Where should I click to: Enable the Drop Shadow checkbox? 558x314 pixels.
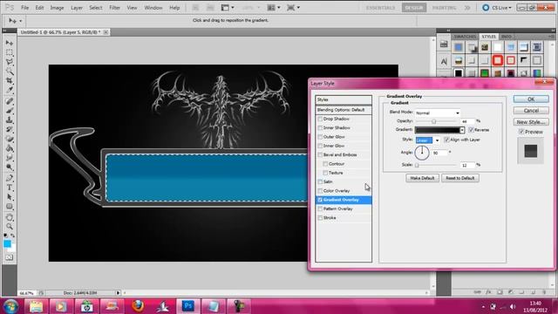click(x=320, y=119)
